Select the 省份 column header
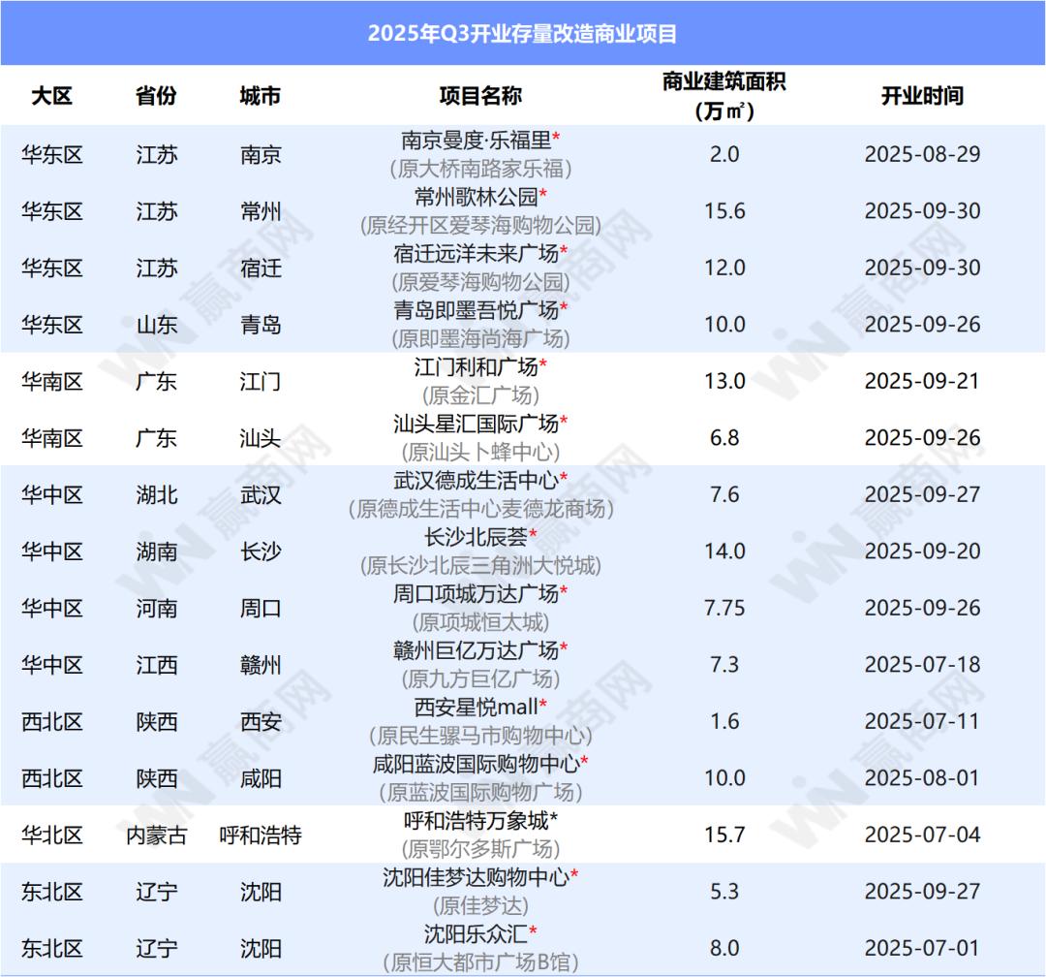Viewport: 1046px width, 977px height. click(x=156, y=96)
